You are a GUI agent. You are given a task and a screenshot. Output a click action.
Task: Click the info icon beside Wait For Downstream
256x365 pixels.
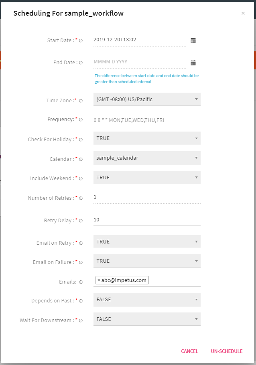click(x=81, y=320)
